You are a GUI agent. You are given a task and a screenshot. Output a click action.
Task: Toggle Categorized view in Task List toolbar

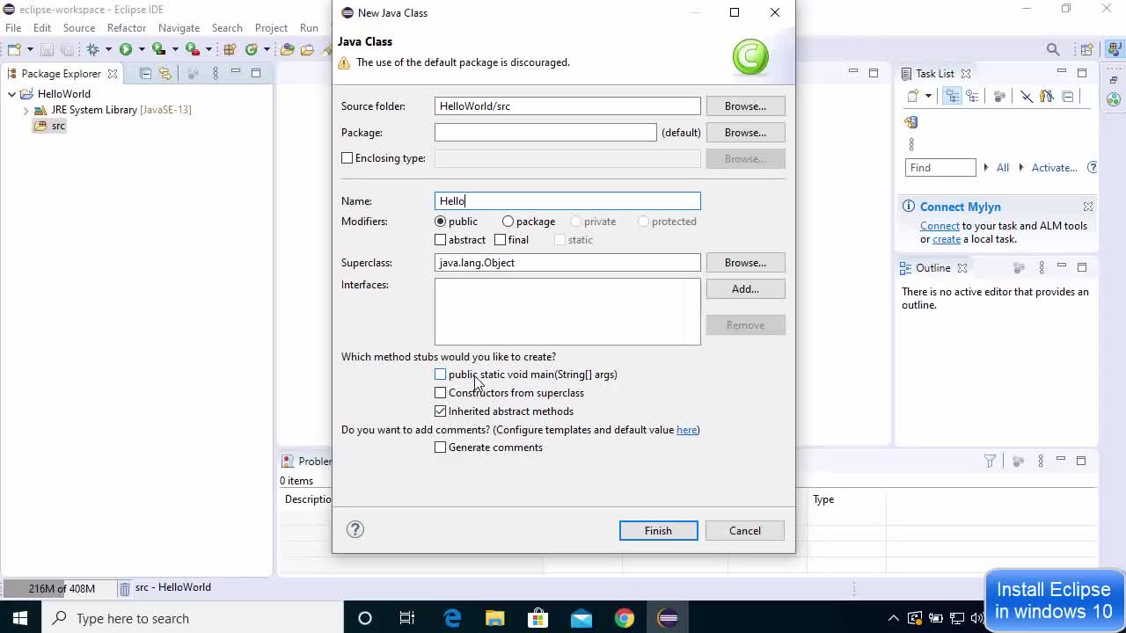952,96
